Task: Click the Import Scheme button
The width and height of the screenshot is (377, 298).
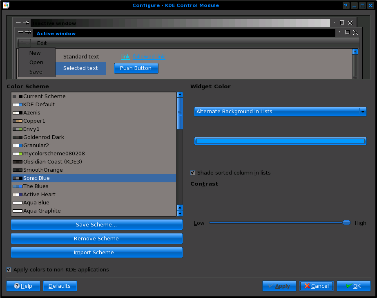Action: [x=97, y=253]
